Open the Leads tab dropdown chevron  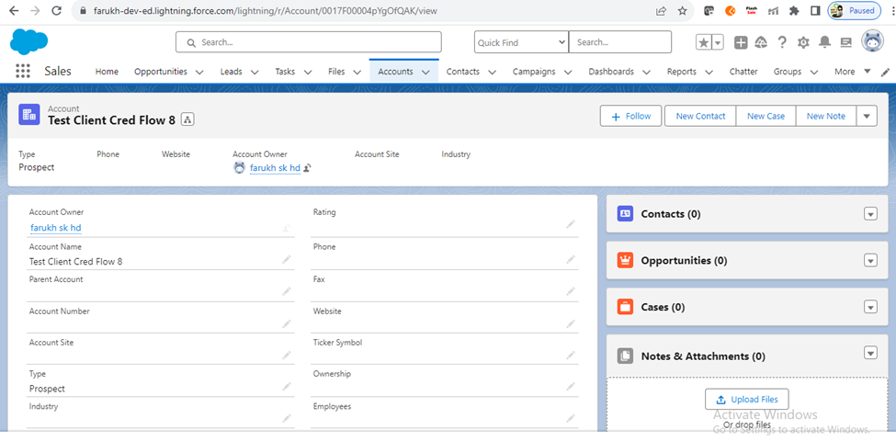255,72
